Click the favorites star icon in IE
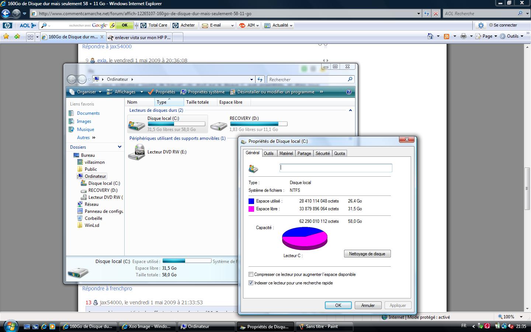Screen dimensions: 531x332 [6, 37]
